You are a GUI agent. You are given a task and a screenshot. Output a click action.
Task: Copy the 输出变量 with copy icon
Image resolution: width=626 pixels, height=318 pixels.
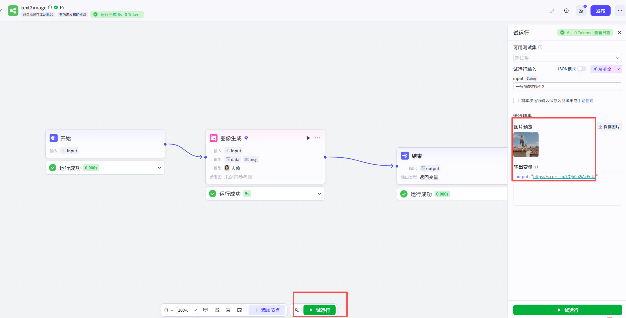point(537,167)
